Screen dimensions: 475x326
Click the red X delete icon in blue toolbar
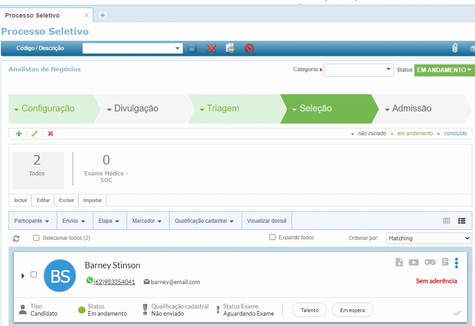211,48
